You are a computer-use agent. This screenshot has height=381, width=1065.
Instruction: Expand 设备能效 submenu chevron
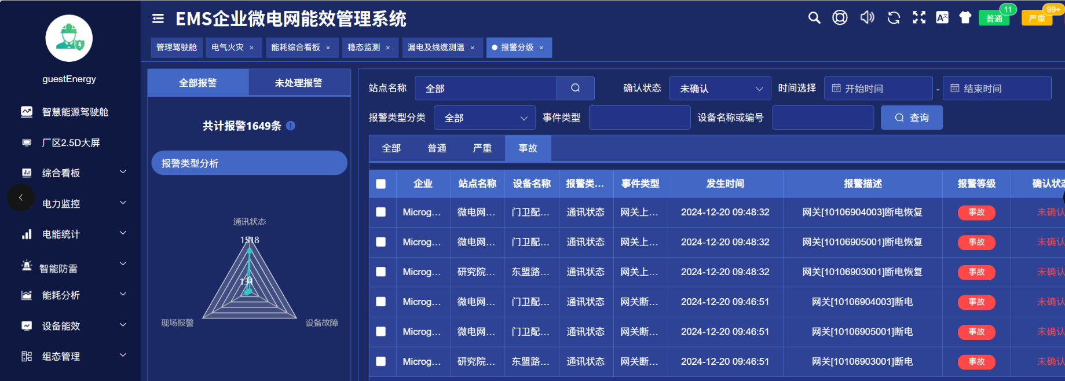tap(123, 325)
